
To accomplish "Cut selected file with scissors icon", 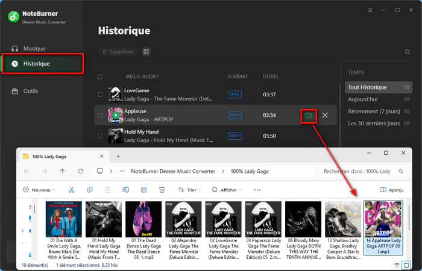I will 71,190.
